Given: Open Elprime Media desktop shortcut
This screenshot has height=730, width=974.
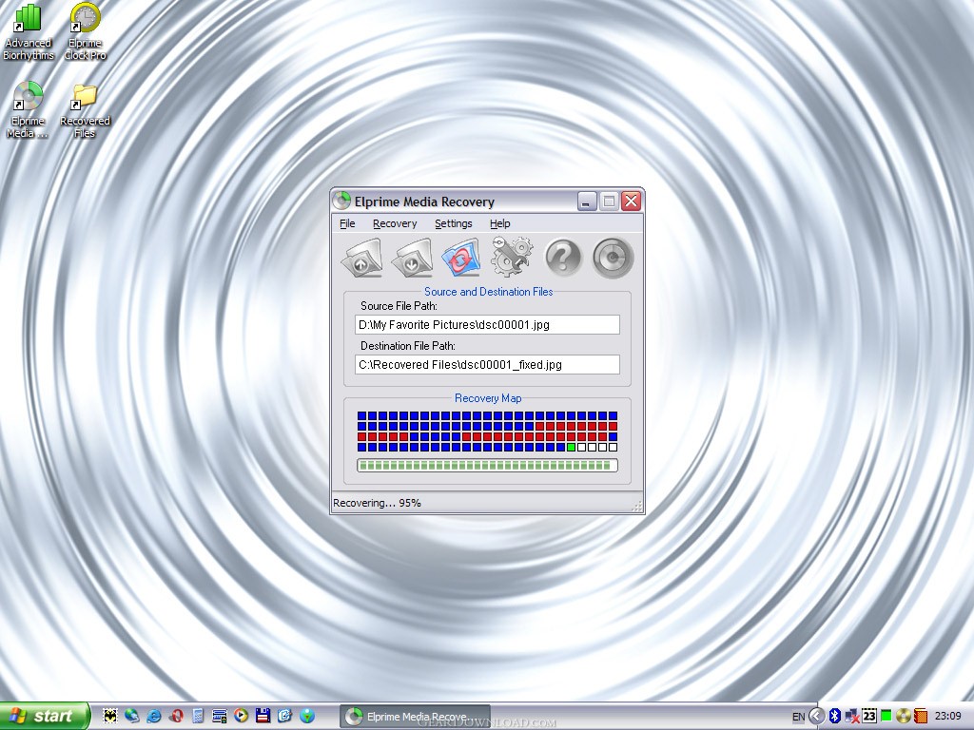Looking at the screenshot, I should point(28,110).
